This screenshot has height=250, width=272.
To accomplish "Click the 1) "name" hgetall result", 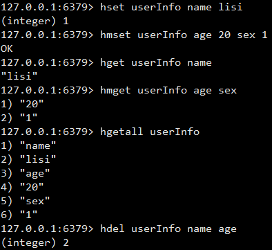I will coord(28,145).
